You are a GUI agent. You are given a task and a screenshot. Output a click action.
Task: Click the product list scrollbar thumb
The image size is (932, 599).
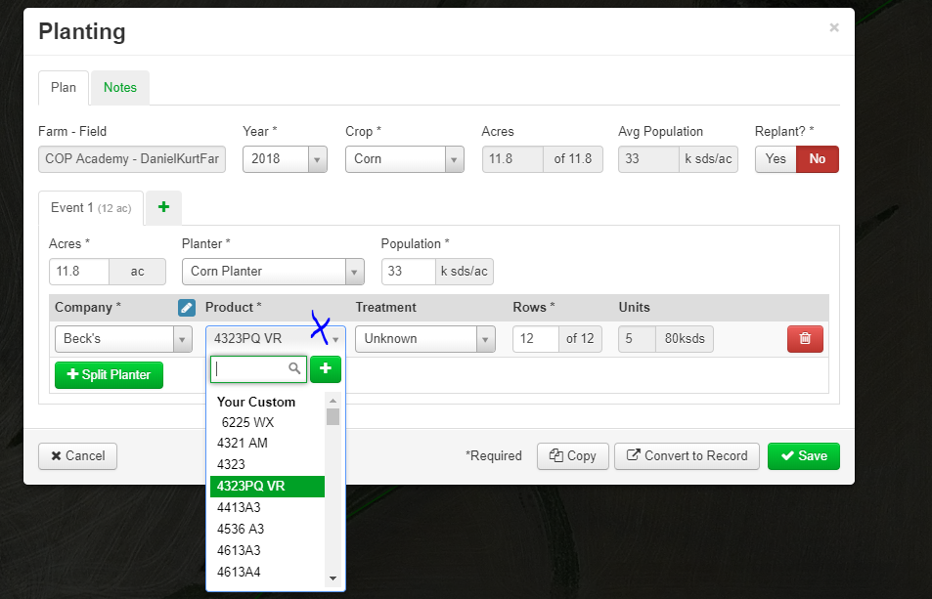(x=333, y=416)
